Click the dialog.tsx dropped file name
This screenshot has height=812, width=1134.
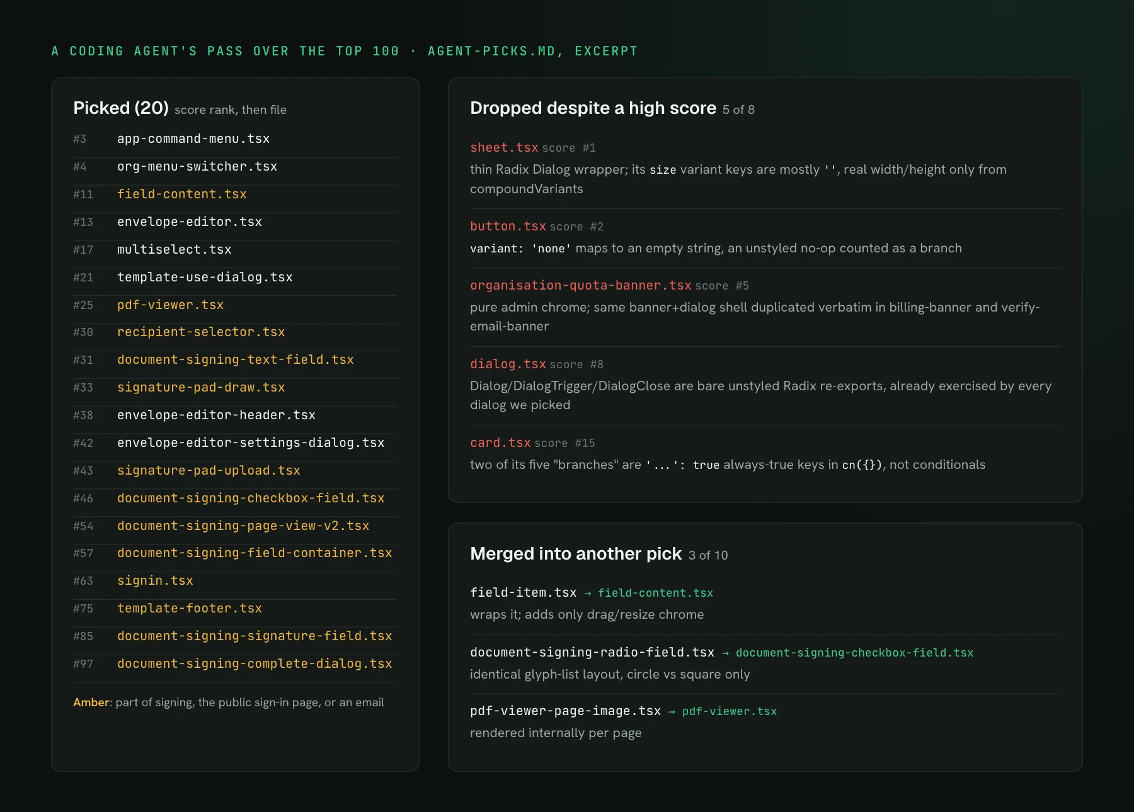click(508, 364)
